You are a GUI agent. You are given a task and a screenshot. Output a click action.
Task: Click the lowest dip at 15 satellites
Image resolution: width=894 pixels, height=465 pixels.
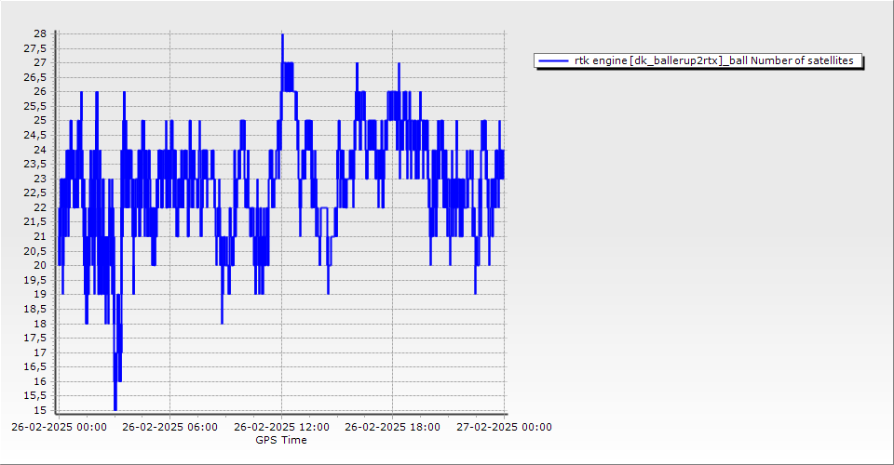[115, 409]
